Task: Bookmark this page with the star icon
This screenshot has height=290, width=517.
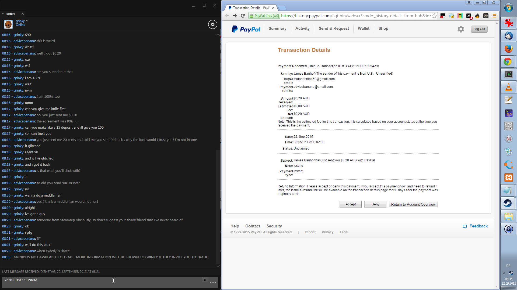Action: pos(434,16)
